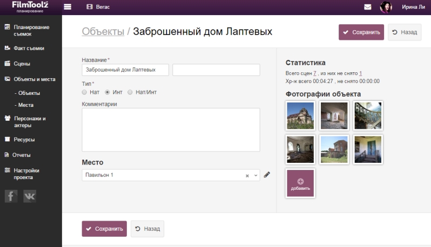The image size is (431, 247).
Task: Open the brick house on hill thumbnail
Action: pos(334,149)
